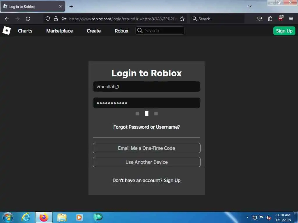
Task: Open Action Center flag icon
Action: (x=262, y=217)
